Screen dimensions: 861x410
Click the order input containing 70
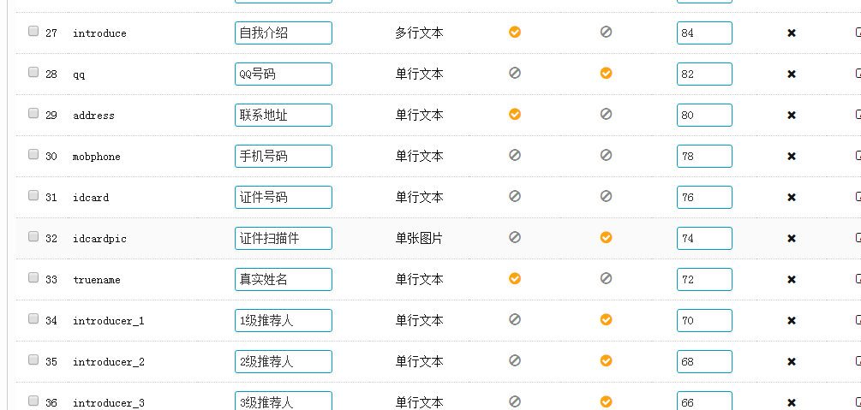pyautogui.click(x=703, y=321)
